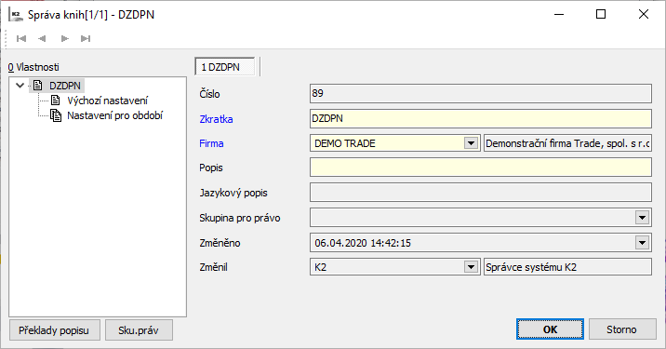Click the Správce systému K2 field

tap(567, 267)
